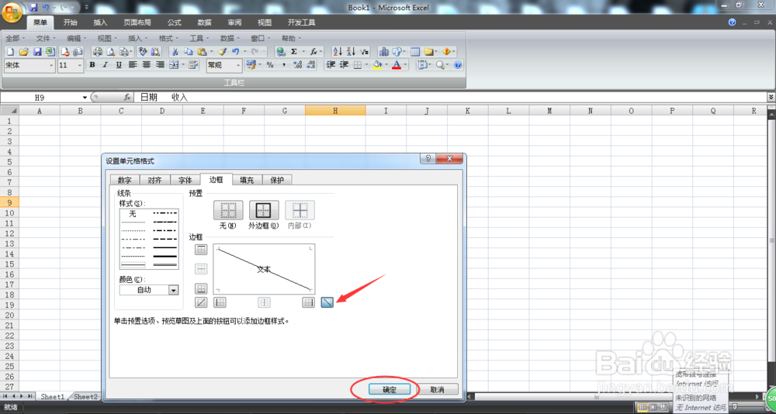Click the New workbook icon in toolbar

(x=10, y=51)
